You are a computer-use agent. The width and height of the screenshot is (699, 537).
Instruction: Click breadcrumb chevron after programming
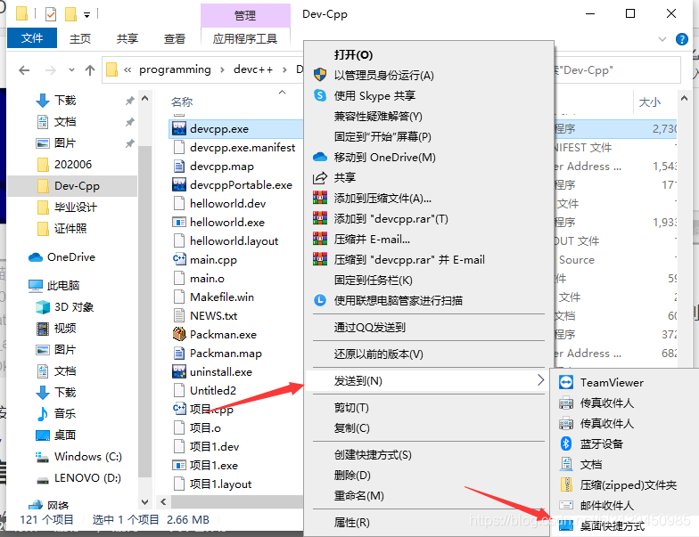(x=222, y=69)
